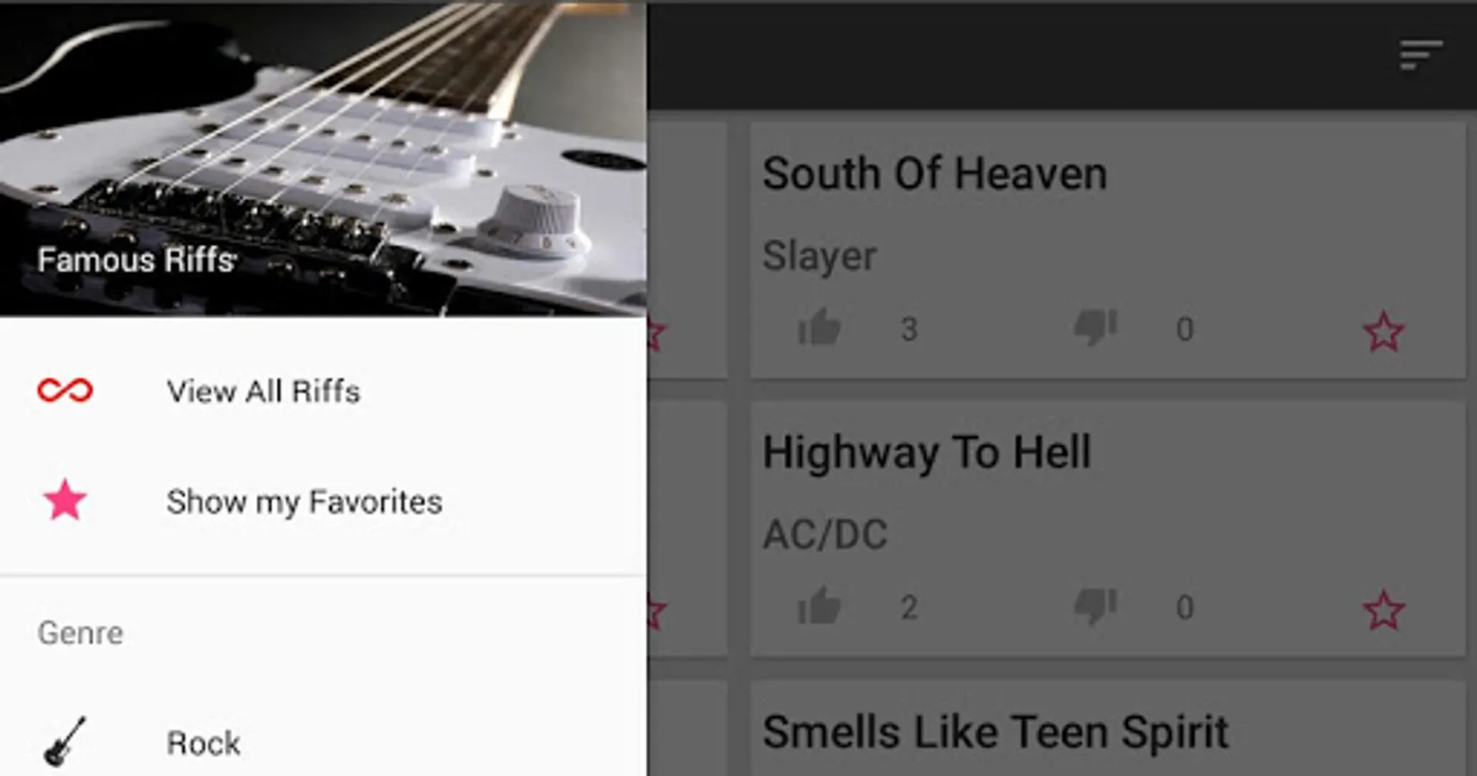Click the Slayer artist name
Viewport: 1477px width, 776px height.
pyautogui.click(x=819, y=256)
